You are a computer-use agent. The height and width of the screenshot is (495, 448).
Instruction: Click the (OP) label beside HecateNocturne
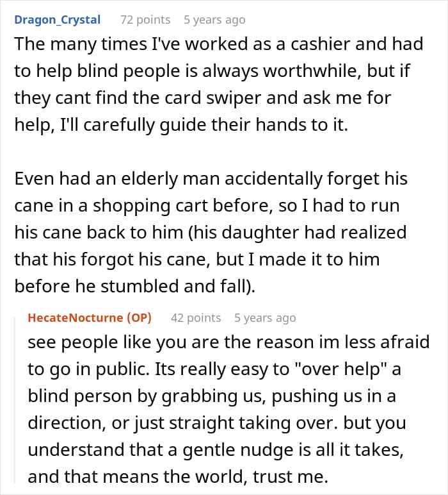pos(140,317)
